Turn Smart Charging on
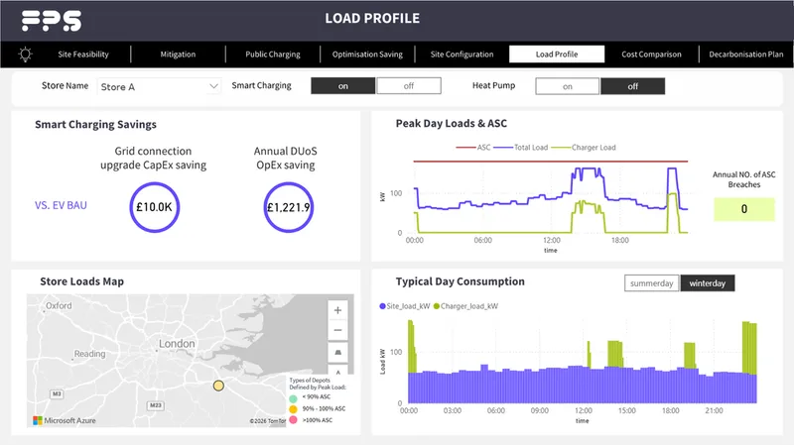Image resolution: width=794 pixels, height=445 pixels. coord(342,86)
